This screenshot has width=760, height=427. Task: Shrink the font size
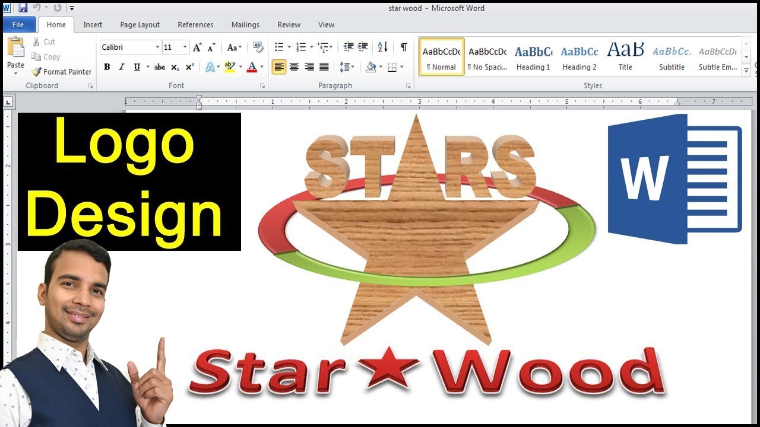point(211,47)
